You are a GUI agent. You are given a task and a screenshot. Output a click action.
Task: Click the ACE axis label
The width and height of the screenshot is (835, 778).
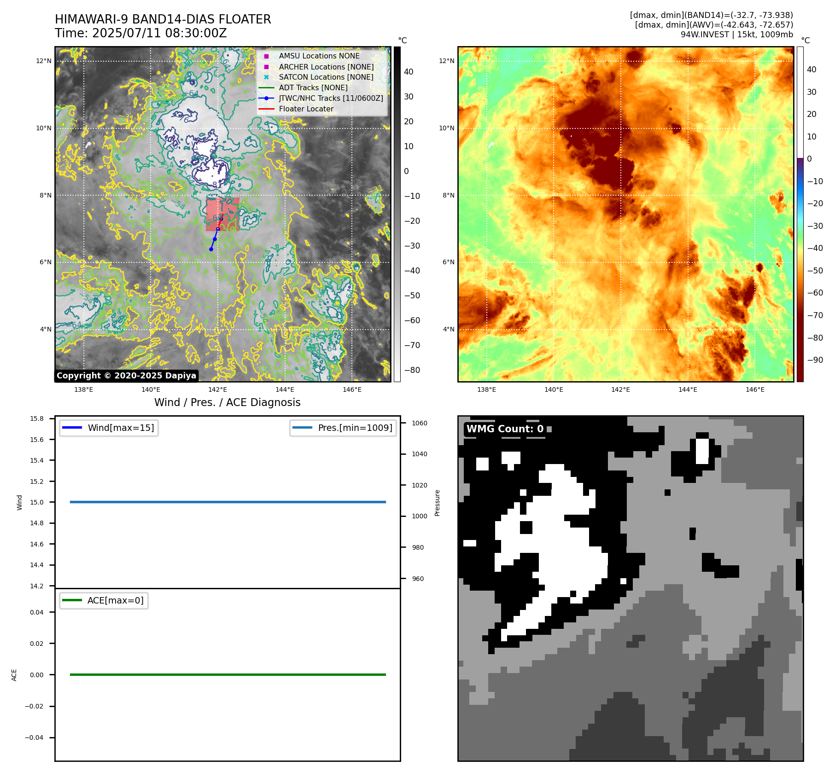click(x=14, y=675)
